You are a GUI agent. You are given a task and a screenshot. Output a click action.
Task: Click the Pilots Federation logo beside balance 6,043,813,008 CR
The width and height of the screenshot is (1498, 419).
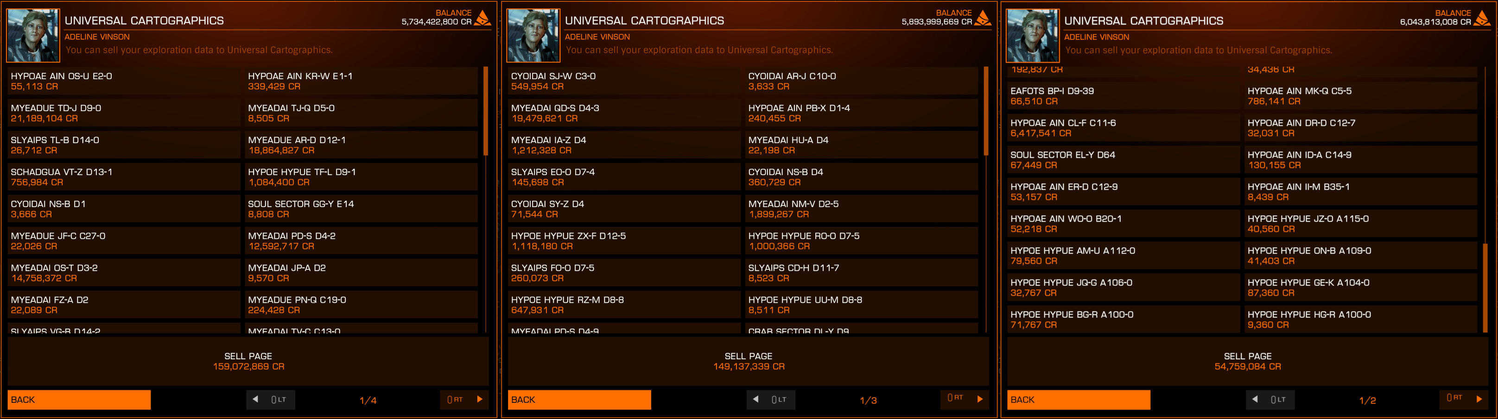click(1482, 18)
